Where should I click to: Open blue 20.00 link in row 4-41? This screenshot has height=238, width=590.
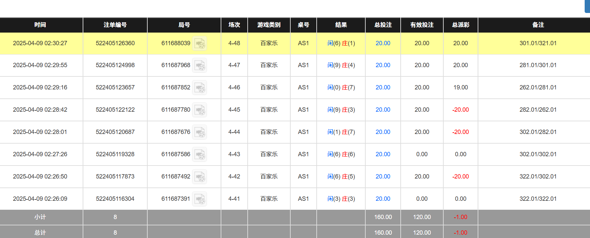383,199
